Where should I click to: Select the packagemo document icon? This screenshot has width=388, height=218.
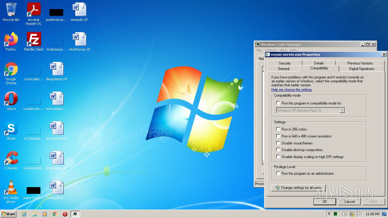click(x=56, y=190)
